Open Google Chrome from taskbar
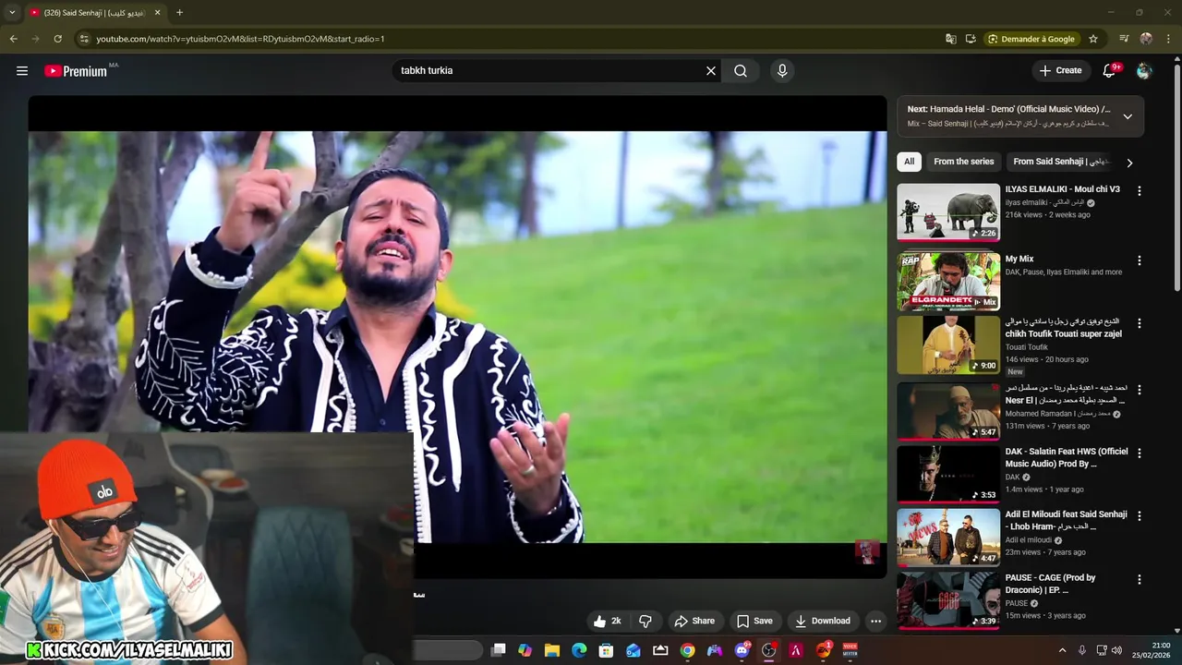Viewport: 1182px width, 665px height. 688,650
